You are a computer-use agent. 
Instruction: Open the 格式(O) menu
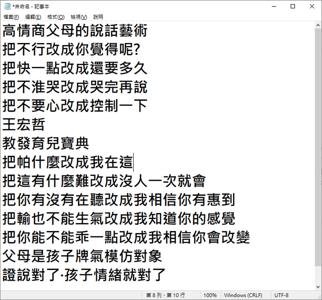[x=56, y=17]
